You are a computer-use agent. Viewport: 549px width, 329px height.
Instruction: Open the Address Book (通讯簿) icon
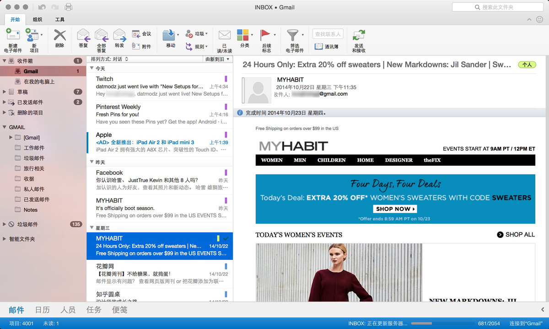tap(327, 47)
